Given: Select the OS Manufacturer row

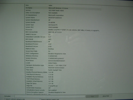Looking at the screenshot, I should pos(63,15).
